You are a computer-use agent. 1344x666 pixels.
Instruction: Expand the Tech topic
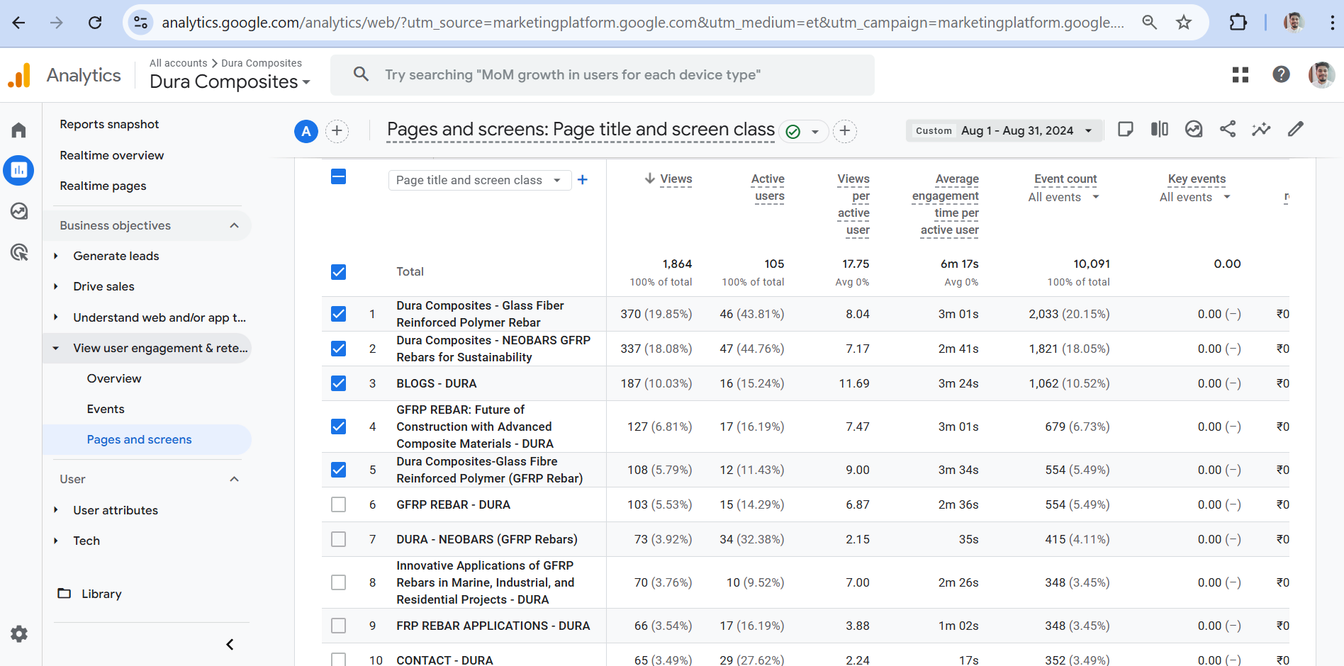pos(56,541)
